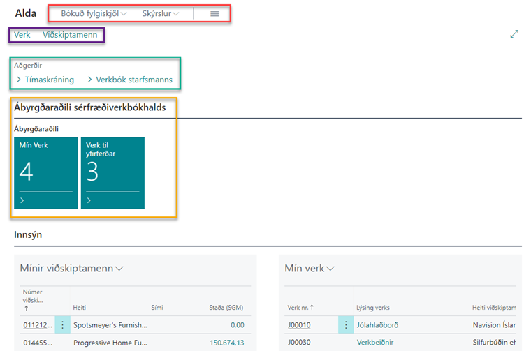
Task: Open the Jólahlaðborð job description link
Action: click(378, 324)
